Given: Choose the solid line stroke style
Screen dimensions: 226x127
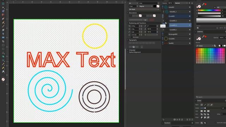Looking at the screenshot, I should (205, 105).
